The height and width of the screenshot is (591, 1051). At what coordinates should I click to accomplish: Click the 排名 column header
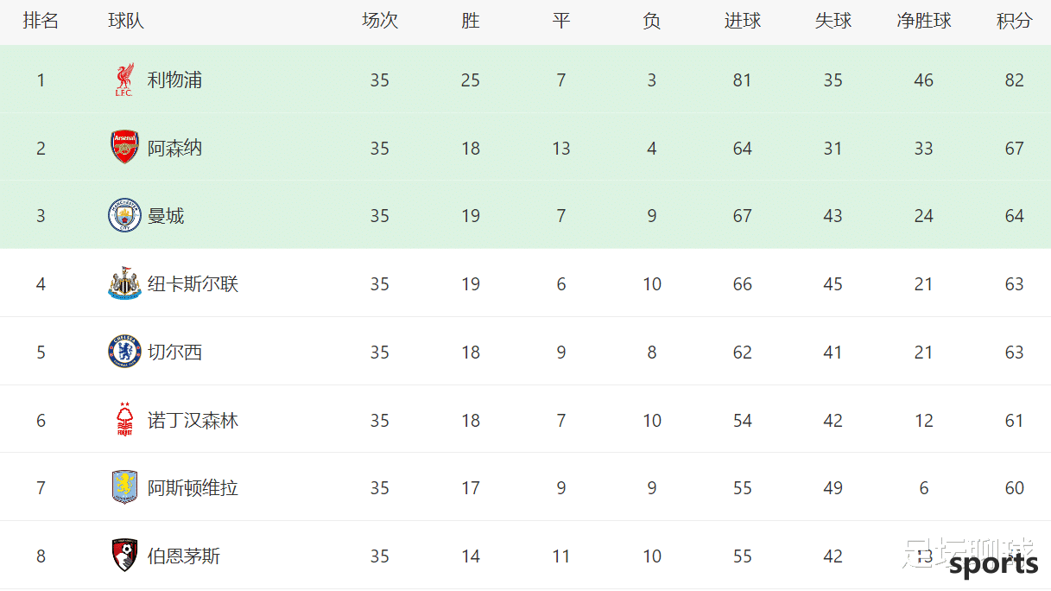click(x=41, y=22)
